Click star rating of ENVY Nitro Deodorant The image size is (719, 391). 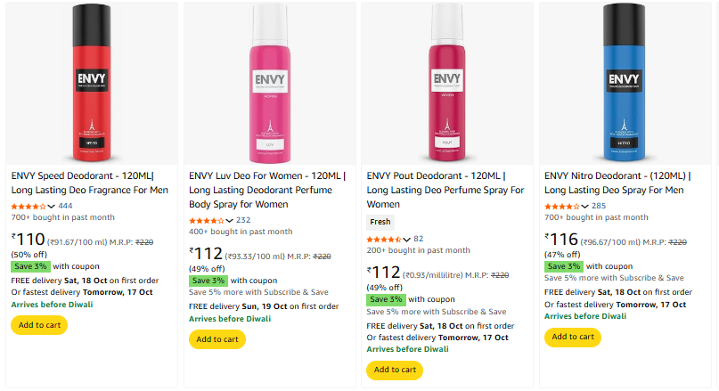561,206
